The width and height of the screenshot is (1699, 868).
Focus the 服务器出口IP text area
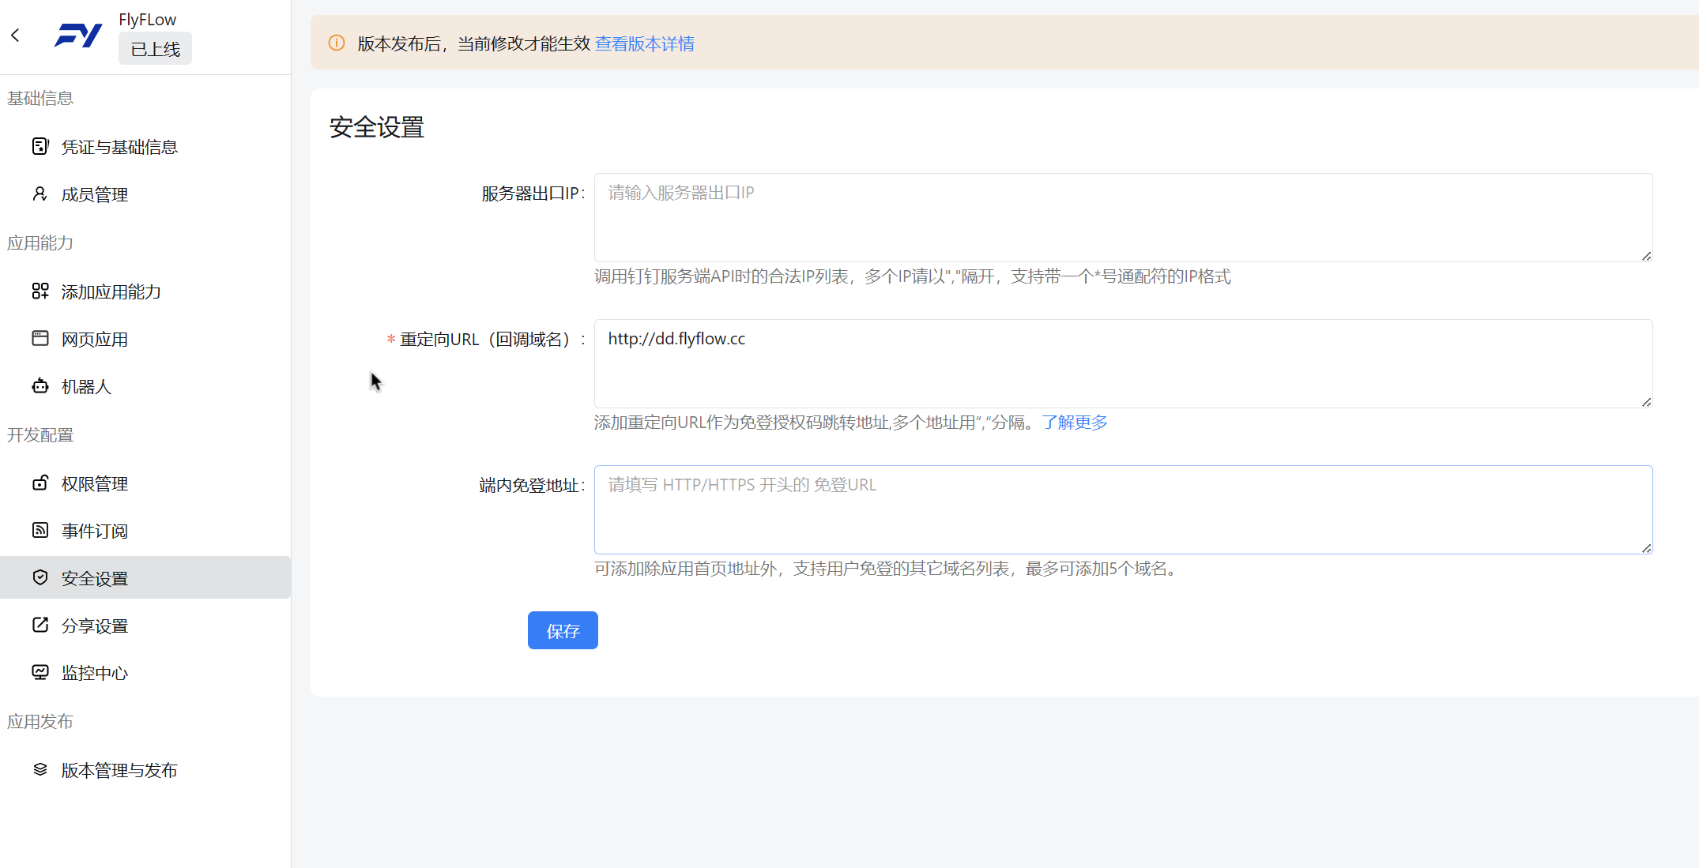[1123, 217]
